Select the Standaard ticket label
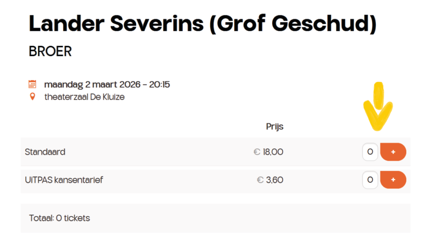Viewport: 432px width, 238px height. pyautogui.click(x=45, y=152)
